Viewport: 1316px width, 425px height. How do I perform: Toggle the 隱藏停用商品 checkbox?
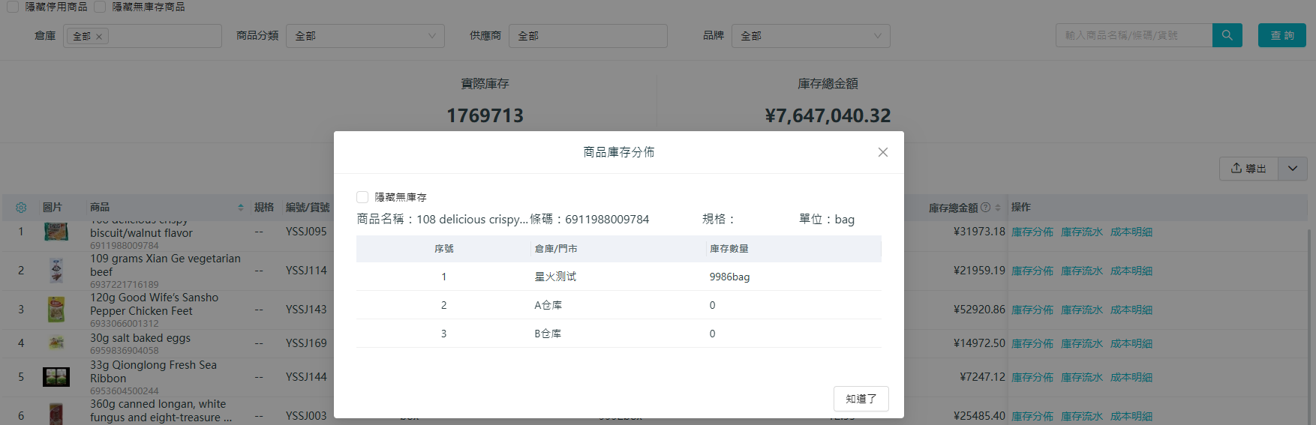13,7
